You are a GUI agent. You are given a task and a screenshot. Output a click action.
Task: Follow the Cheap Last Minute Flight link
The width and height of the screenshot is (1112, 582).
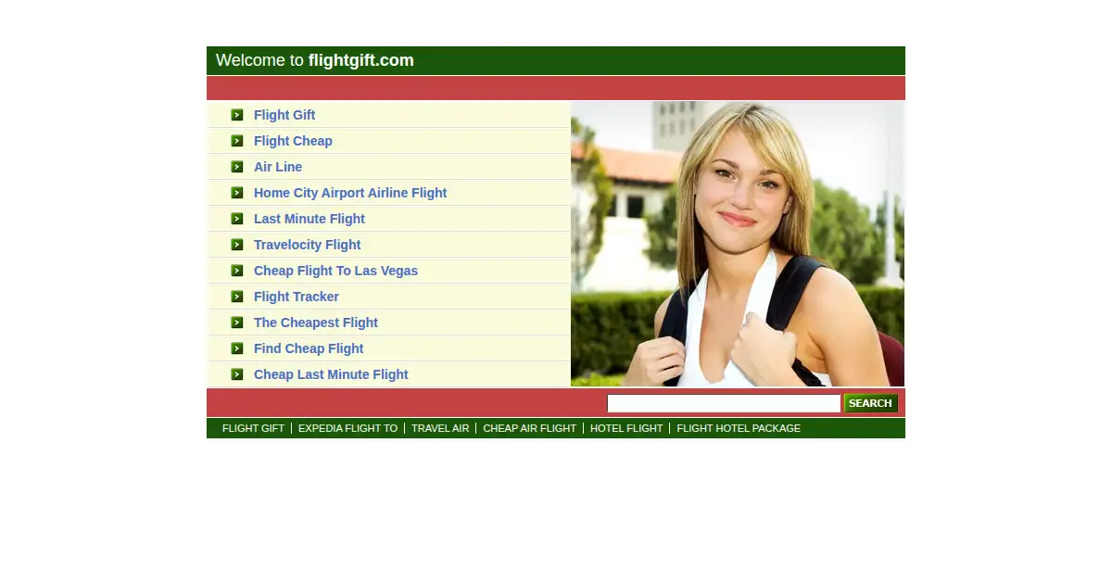(331, 374)
